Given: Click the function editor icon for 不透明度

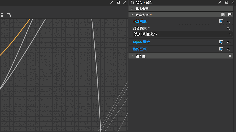Looking at the screenshot, I should pyautogui.click(x=221, y=21).
